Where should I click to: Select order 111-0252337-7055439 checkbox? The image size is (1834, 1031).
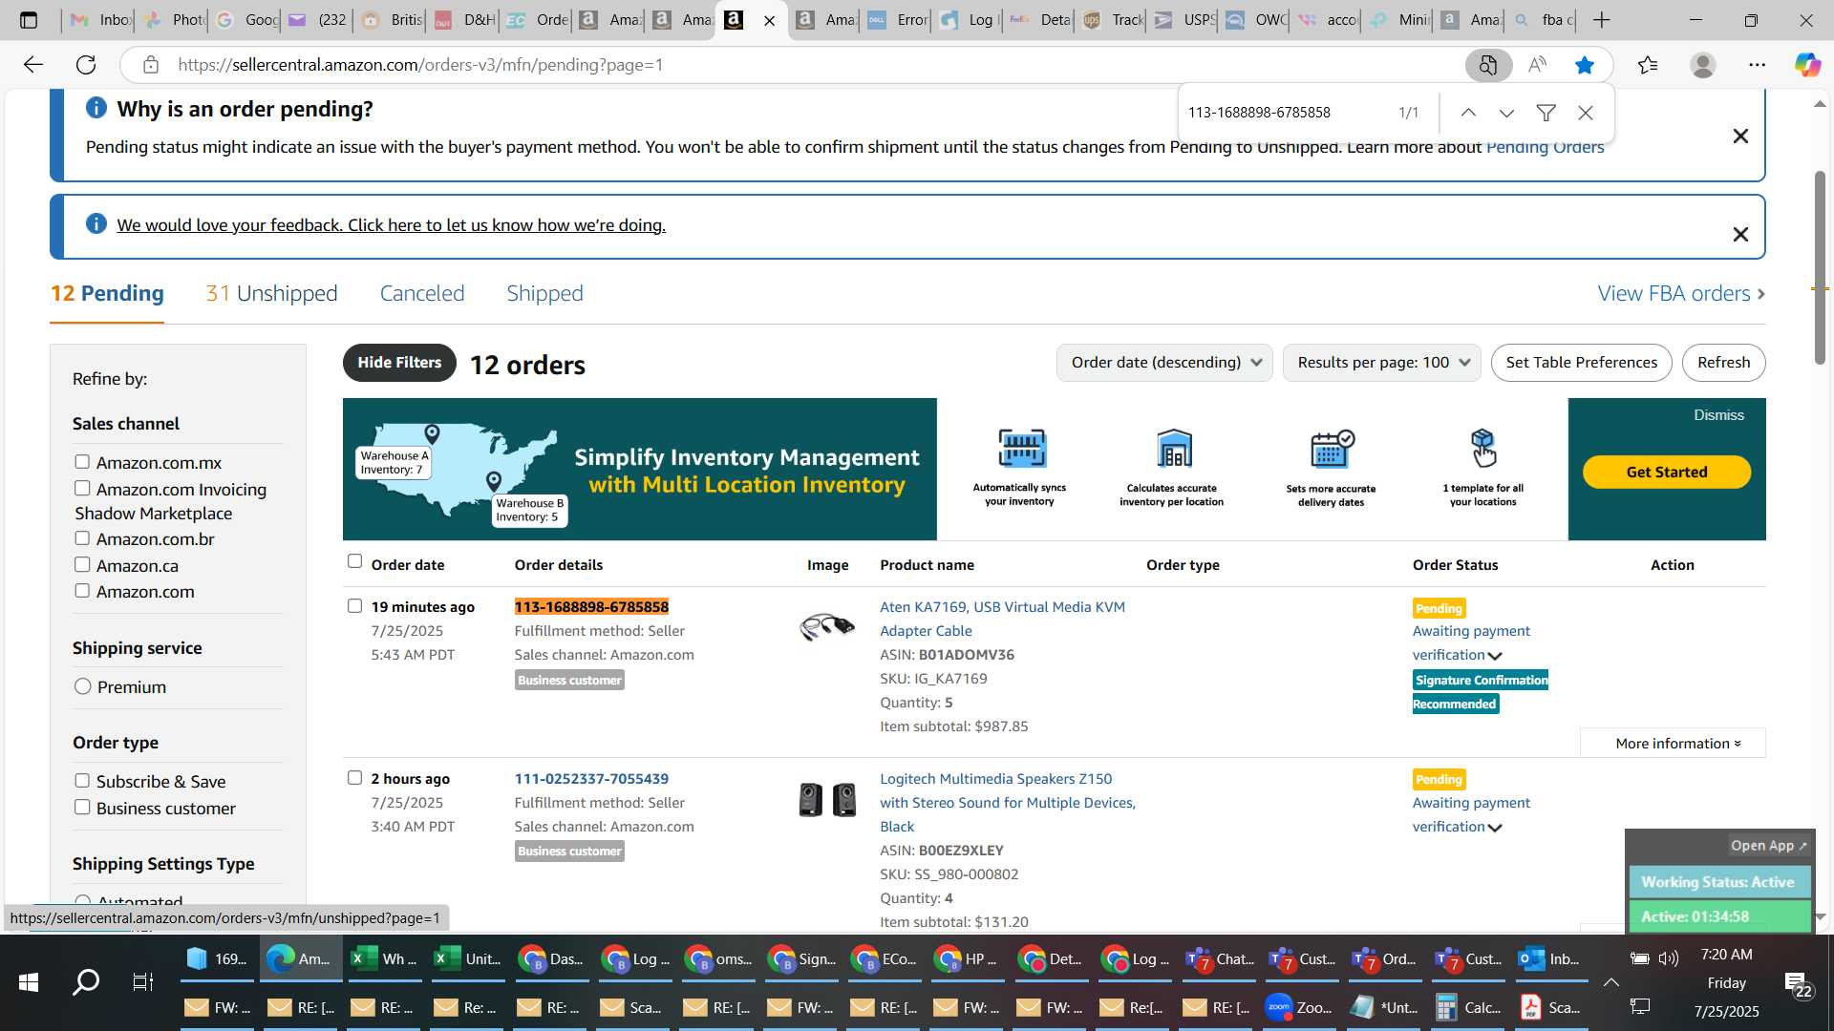[x=354, y=778]
